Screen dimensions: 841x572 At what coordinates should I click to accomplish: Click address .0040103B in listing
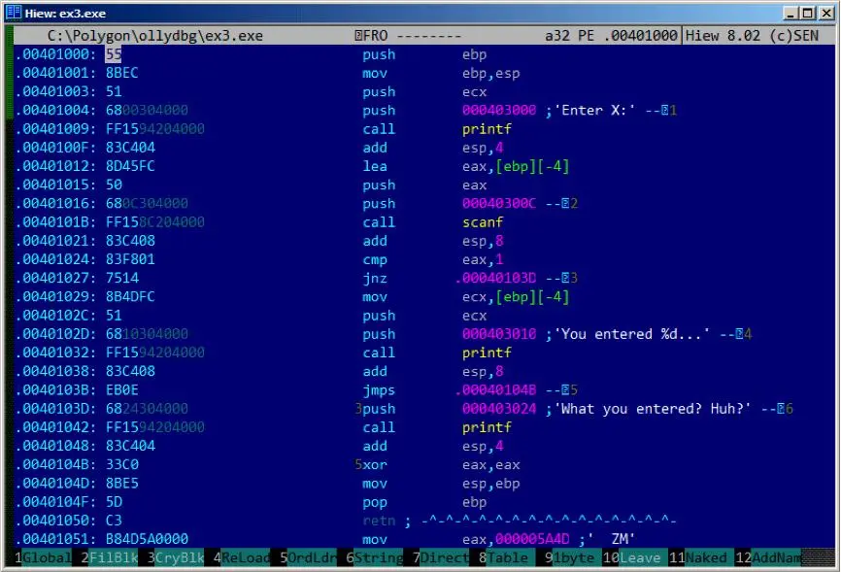[x=55, y=390]
